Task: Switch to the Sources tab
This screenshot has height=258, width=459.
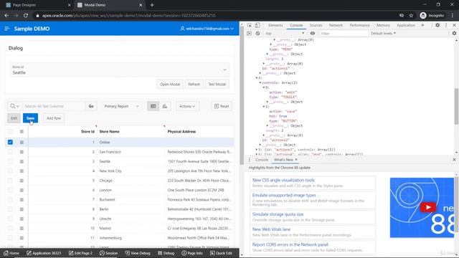Action: pos(316,26)
